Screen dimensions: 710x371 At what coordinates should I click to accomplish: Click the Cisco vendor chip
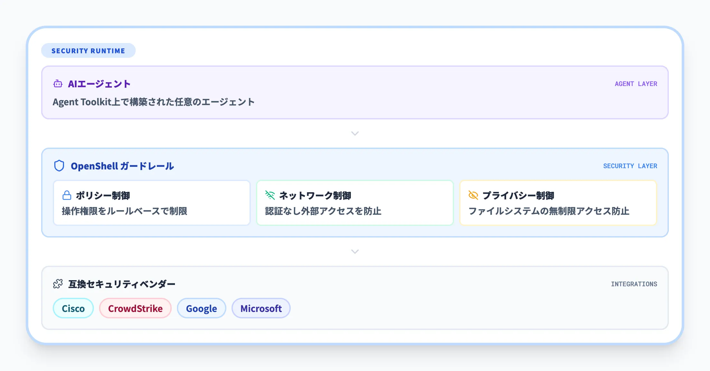click(x=73, y=308)
